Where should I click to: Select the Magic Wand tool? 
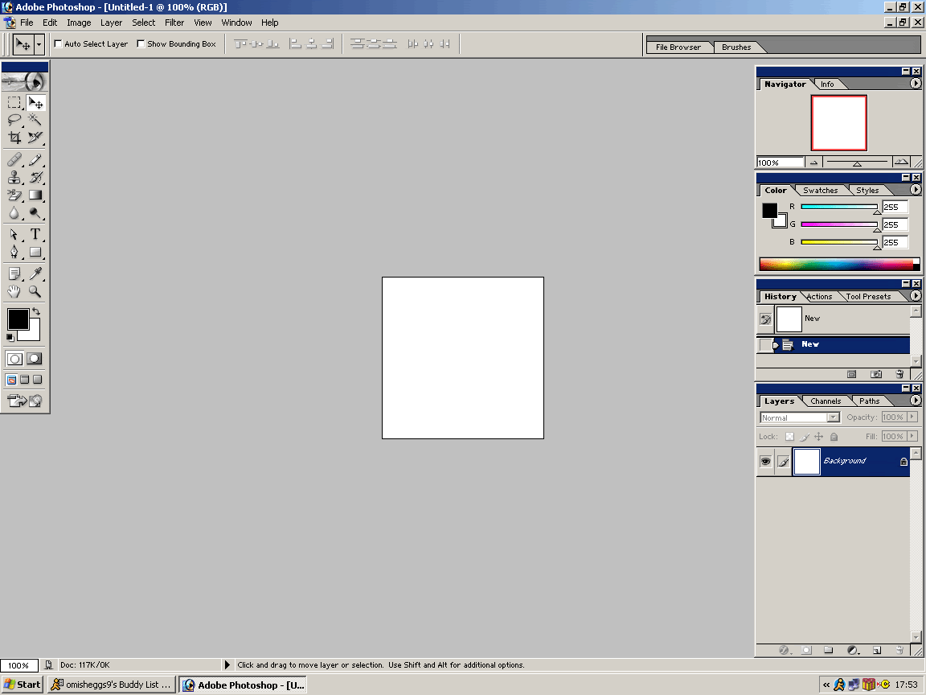point(35,120)
